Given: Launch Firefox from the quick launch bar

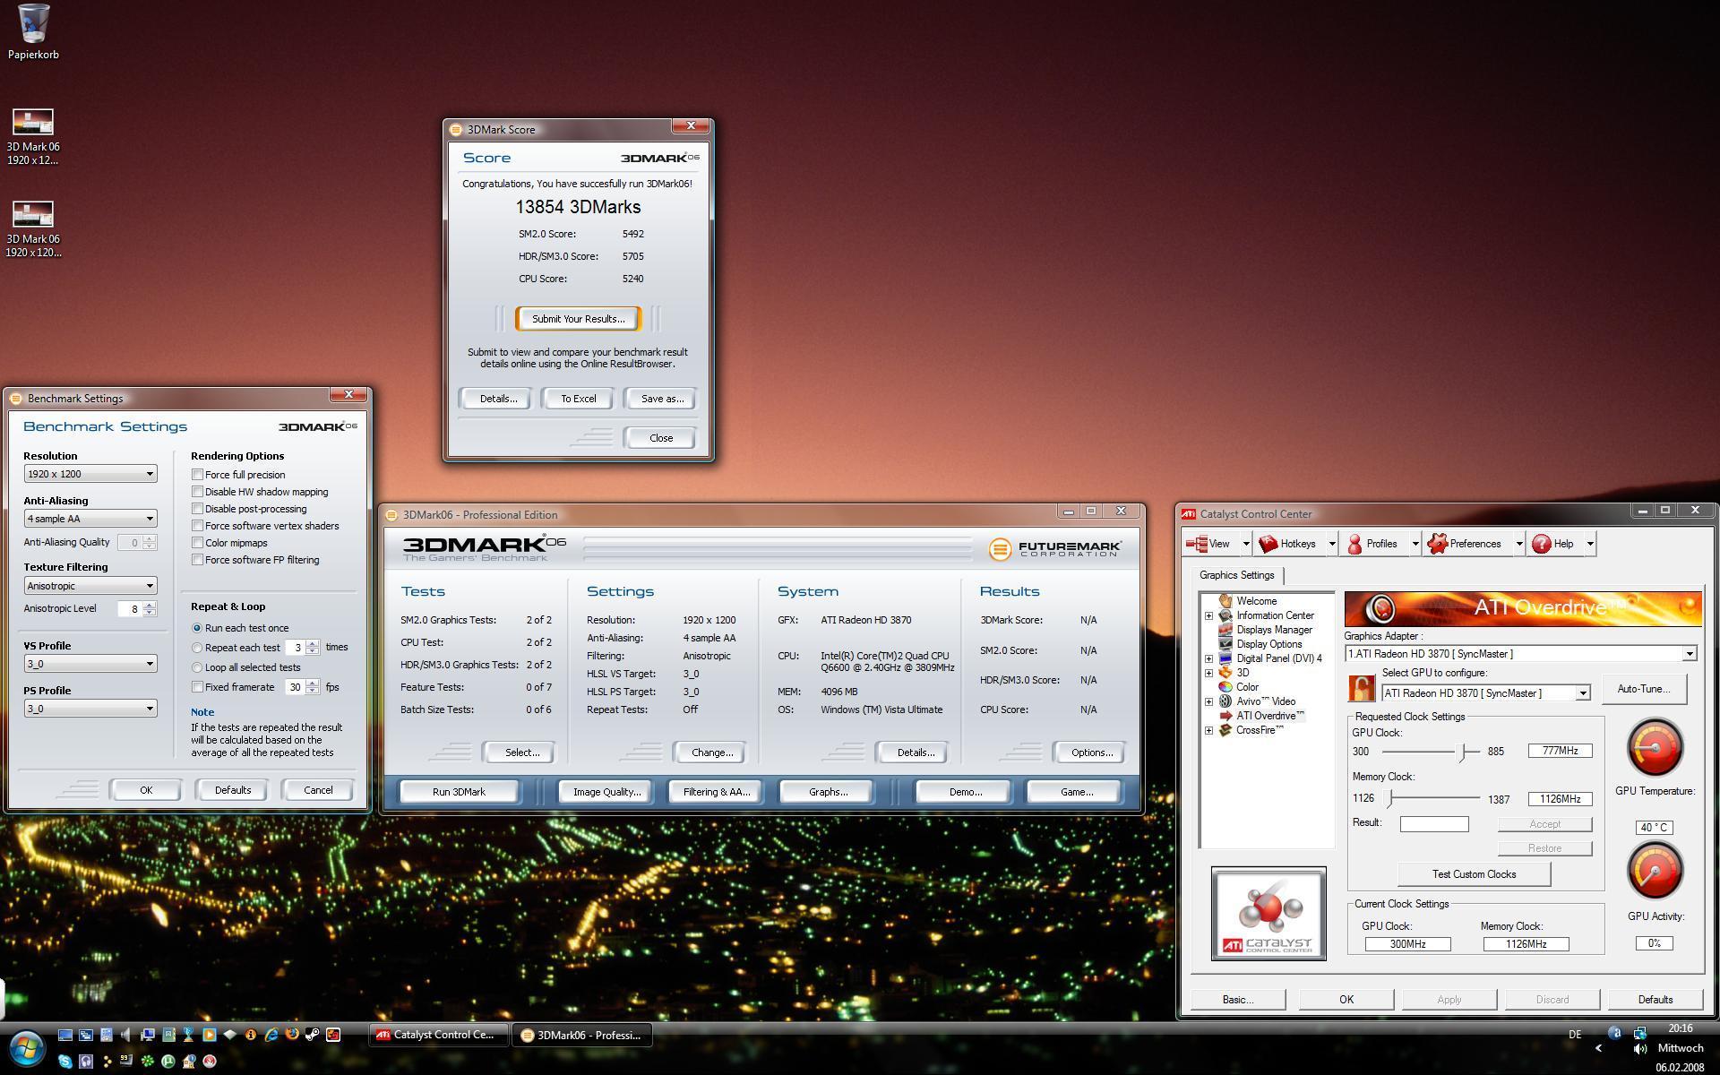Looking at the screenshot, I should coord(292,1035).
